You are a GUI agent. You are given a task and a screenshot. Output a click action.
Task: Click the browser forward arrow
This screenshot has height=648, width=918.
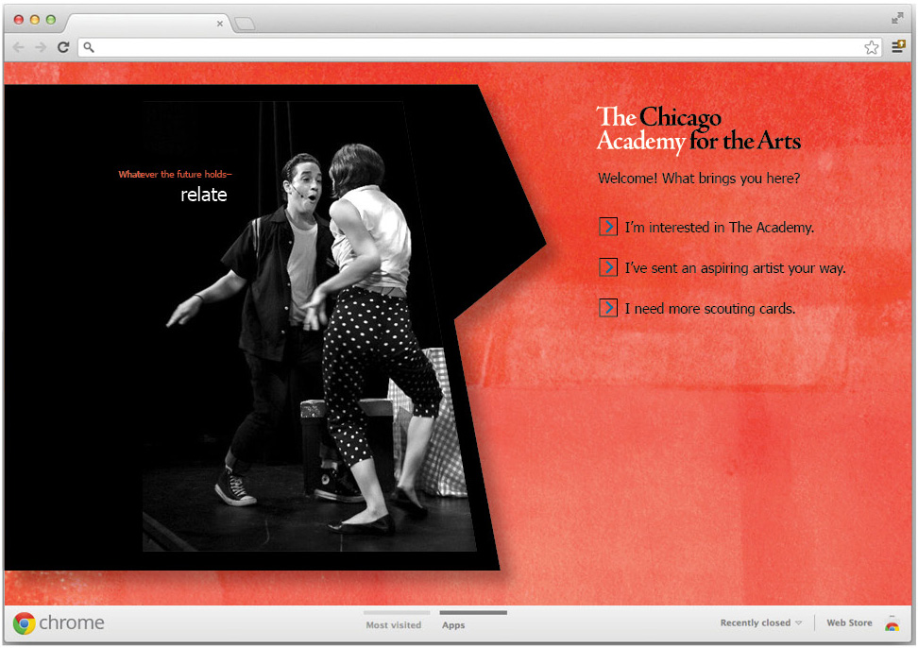click(41, 47)
